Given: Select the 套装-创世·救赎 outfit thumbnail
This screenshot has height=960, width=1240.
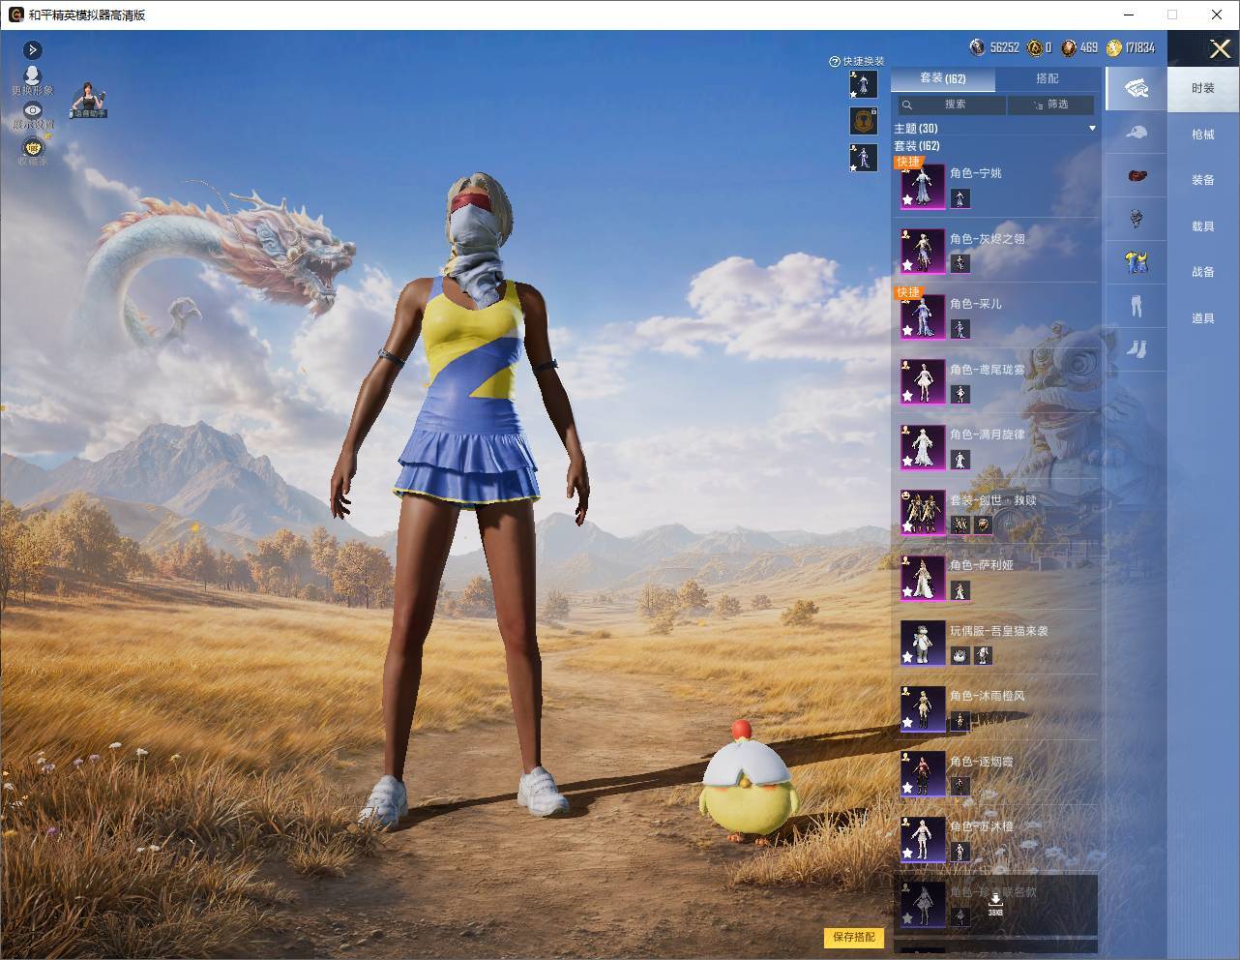Looking at the screenshot, I should pyautogui.click(x=923, y=512).
